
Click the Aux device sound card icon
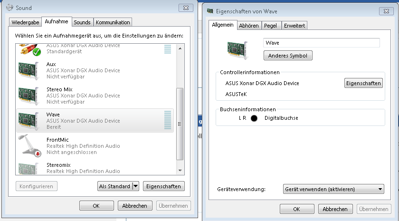[x=28, y=70]
